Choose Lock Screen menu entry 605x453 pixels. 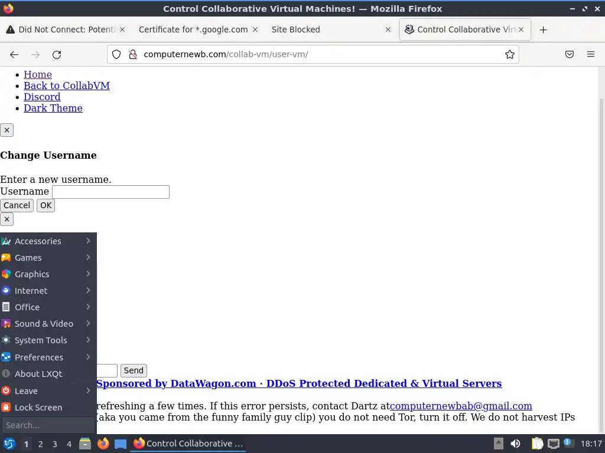click(x=48, y=408)
